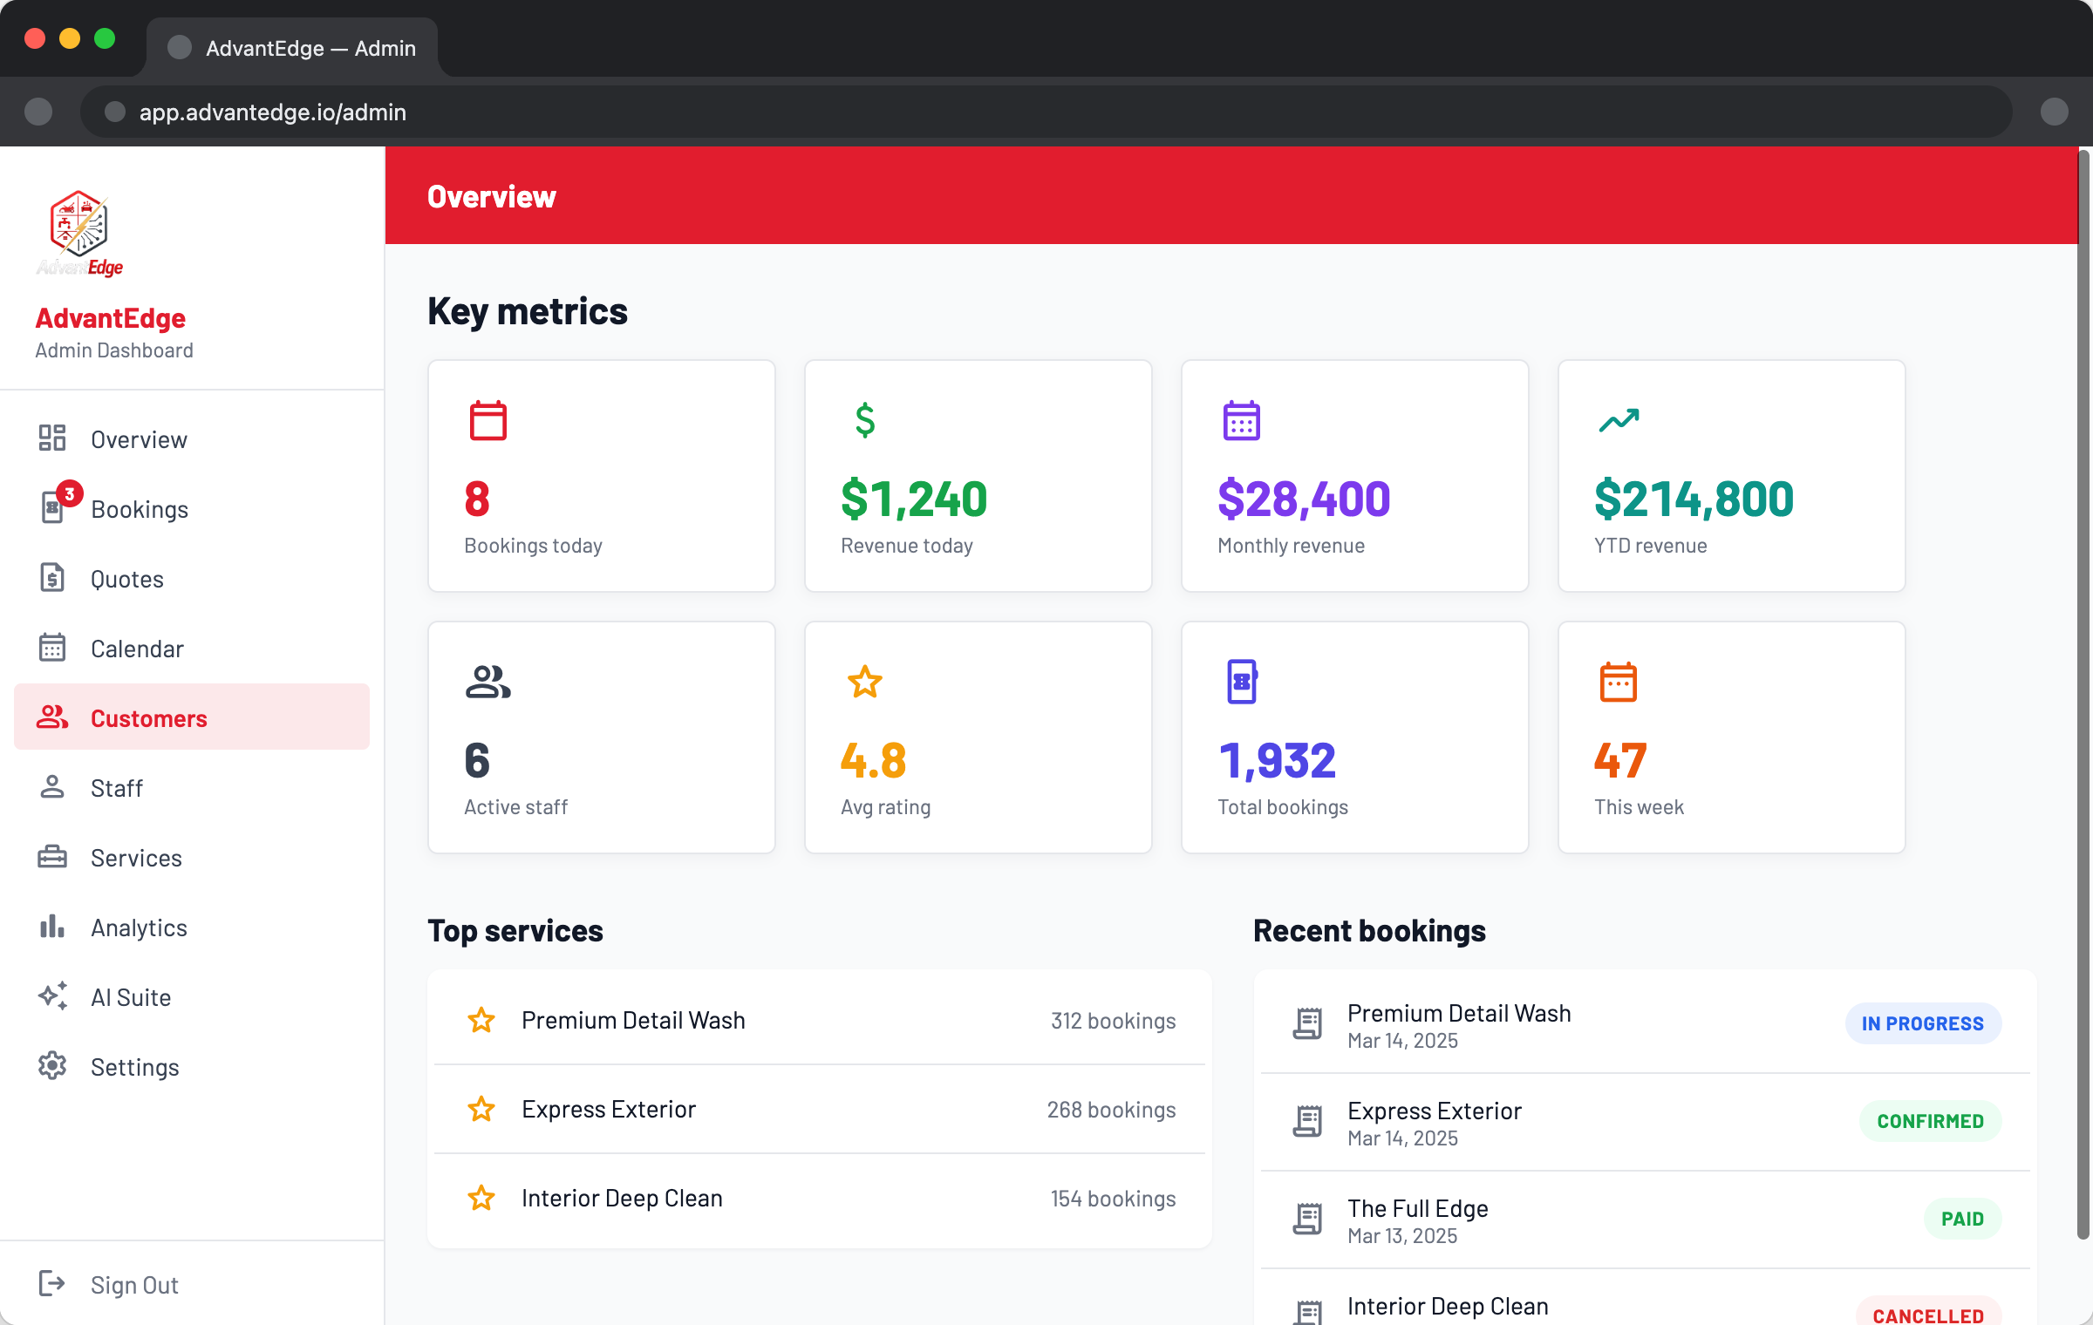
Task: Click the 47 This week value
Action: click(1620, 760)
